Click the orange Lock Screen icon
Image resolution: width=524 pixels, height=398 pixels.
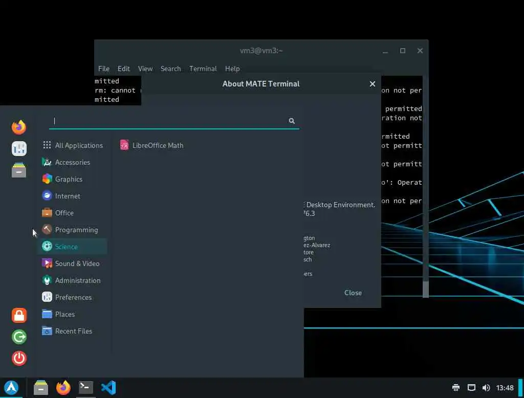19,315
